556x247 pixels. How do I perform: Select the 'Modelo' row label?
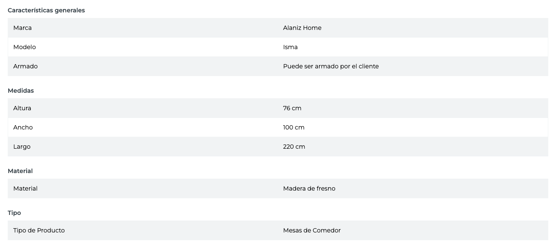(24, 47)
